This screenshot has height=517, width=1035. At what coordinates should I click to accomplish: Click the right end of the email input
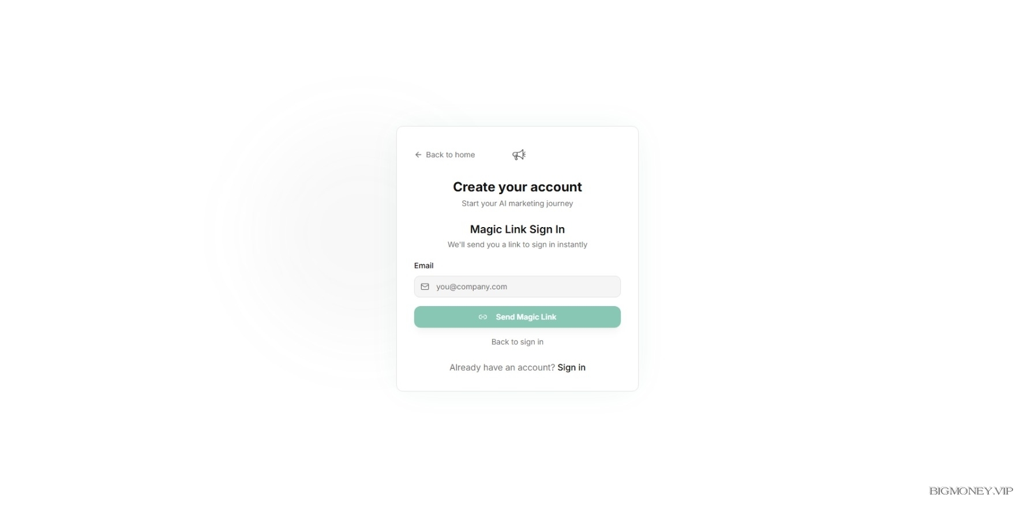pos(612,286)
